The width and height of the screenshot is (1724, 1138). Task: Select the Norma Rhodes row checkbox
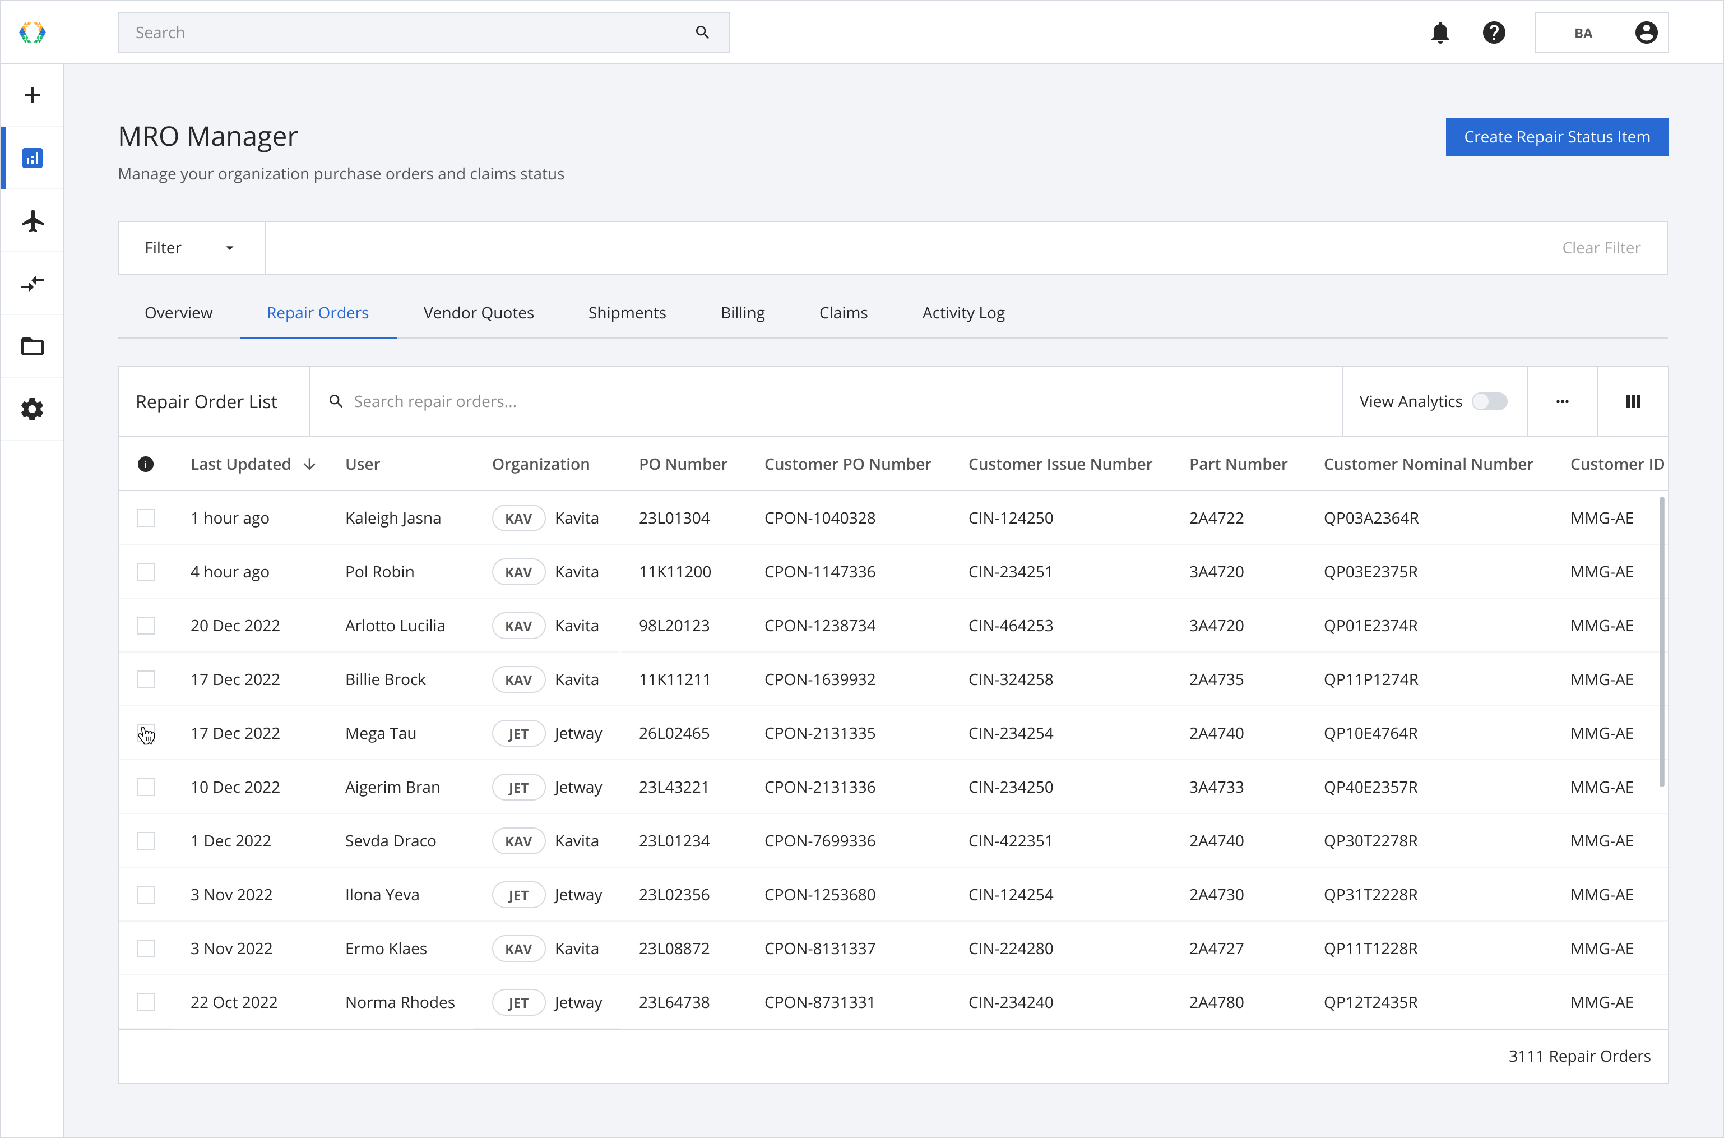click(x=145, y=1003)
